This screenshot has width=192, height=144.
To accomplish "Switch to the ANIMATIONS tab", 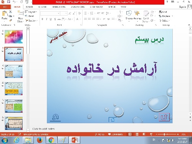I will tap(78, 7).
